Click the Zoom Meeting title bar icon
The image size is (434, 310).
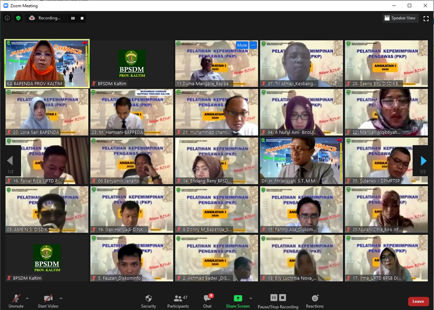tap(5, 6)
